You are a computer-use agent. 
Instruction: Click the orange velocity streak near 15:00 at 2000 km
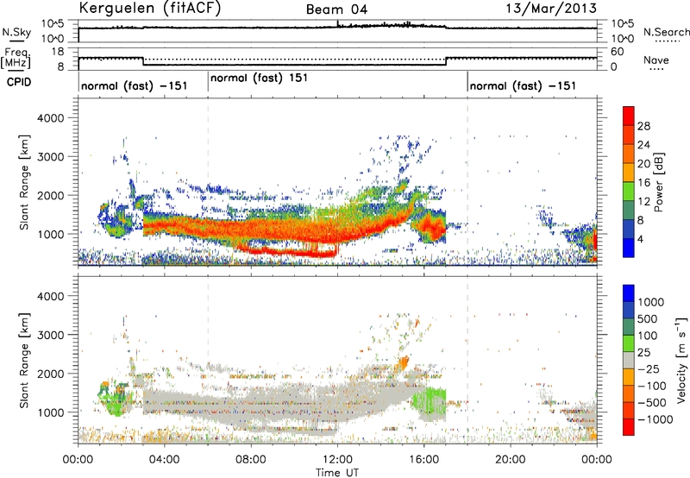coord(402,364)
